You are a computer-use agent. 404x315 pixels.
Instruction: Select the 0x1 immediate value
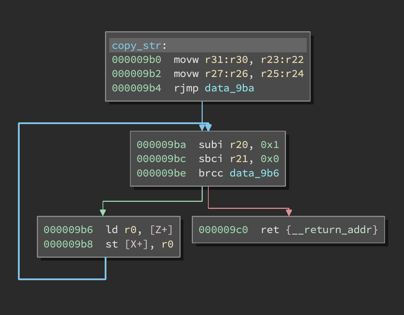[x=269, y=145]
